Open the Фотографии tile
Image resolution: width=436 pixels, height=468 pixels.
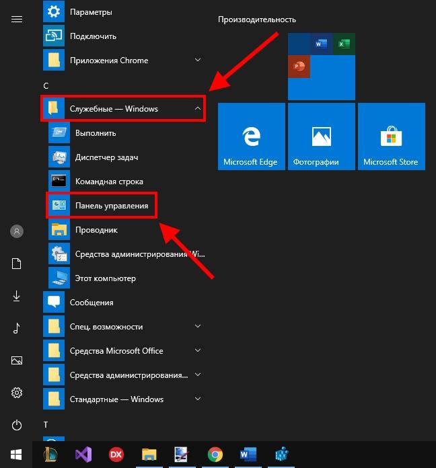322,136
